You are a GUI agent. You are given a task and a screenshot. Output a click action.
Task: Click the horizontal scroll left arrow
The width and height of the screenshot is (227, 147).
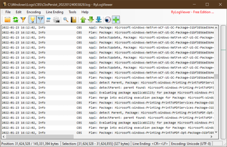(x=4, y=137)
